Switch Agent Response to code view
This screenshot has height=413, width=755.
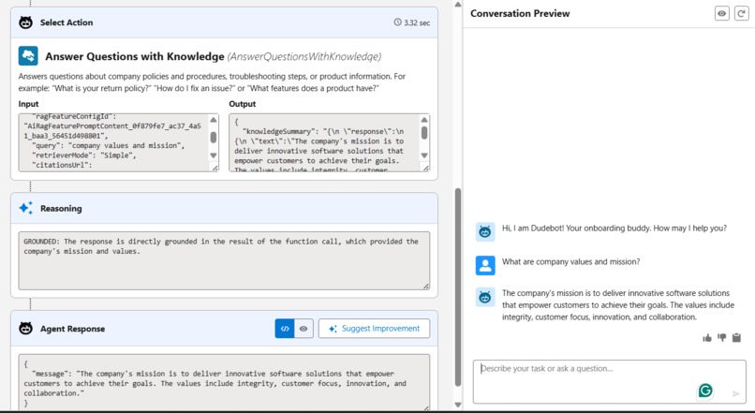(285, 329)
